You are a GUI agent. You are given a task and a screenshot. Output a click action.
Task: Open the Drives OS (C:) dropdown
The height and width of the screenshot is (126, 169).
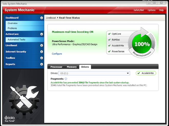pos(94,73)
